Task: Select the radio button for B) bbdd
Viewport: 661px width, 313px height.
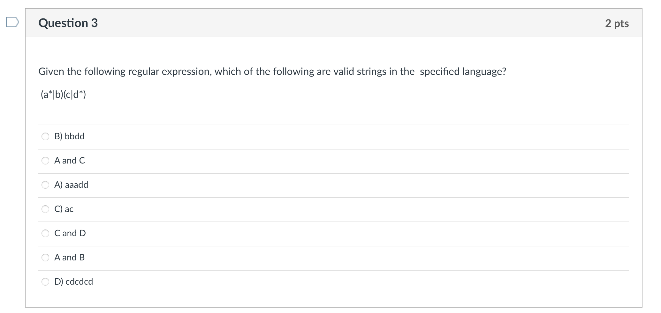Action: 45,136
